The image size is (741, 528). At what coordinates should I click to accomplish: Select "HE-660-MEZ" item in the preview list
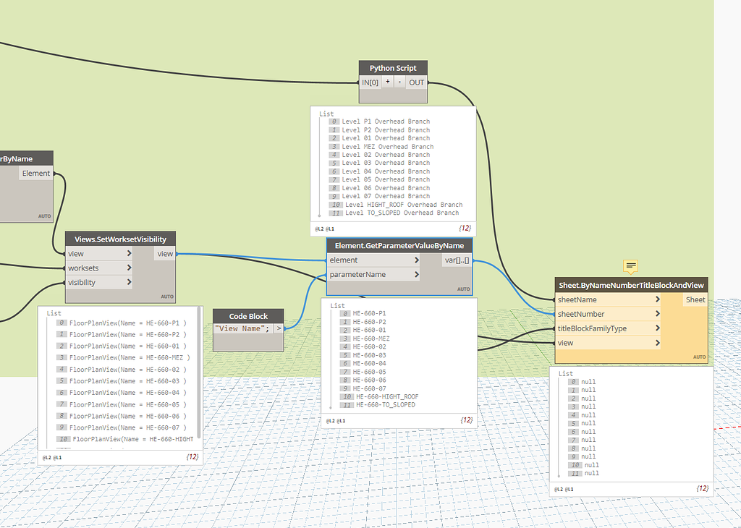(371, 338)
